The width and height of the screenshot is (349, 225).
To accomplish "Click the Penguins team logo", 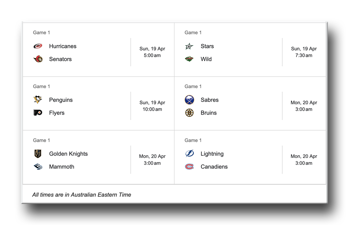I will pyautogui.click(x=38, y=100).
